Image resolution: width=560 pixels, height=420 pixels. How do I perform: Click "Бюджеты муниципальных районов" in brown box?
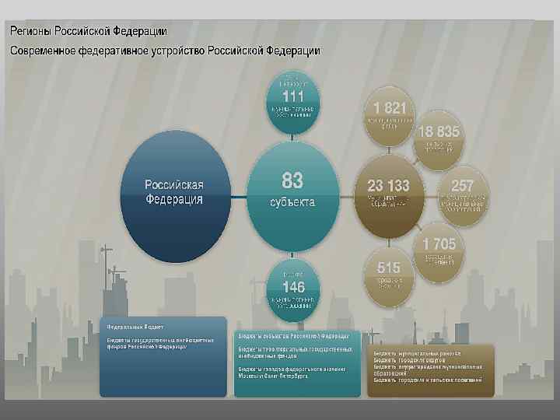(417, 354)
